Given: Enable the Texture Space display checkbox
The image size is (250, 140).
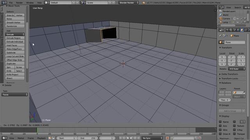Looking at the screenshot, I should 234,126.
